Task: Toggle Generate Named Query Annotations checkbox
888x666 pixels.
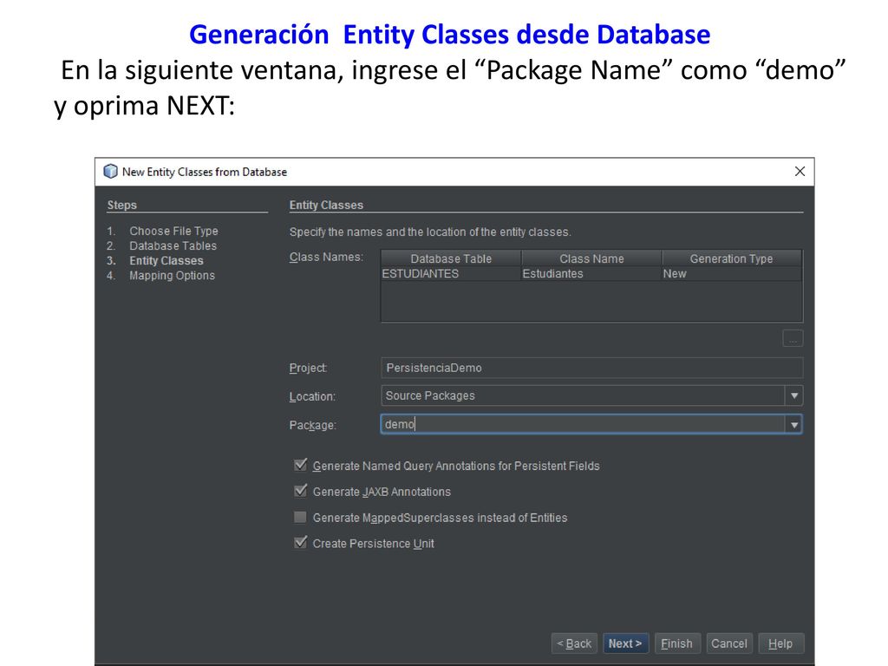Action: pyautogui.click(x=300, y=466)
